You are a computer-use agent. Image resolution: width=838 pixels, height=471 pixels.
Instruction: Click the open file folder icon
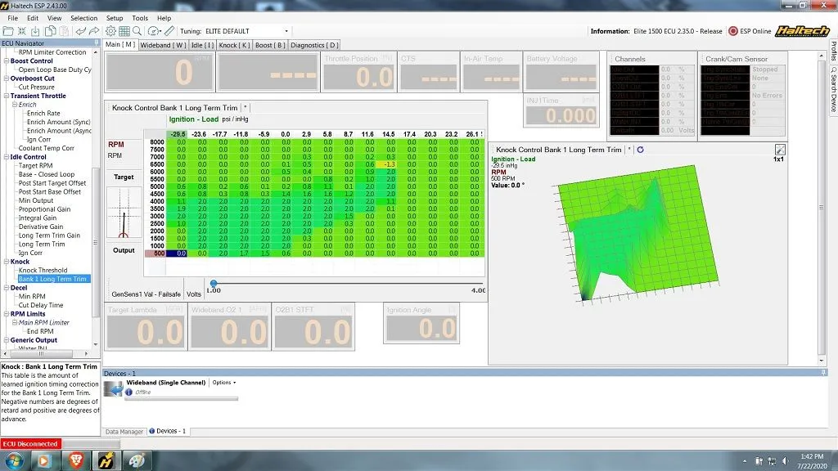(x=8, y=31)
